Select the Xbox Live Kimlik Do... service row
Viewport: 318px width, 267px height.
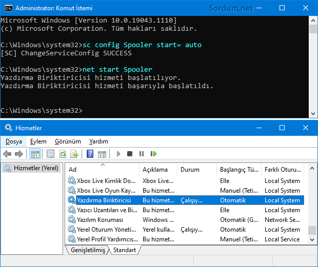186,181
